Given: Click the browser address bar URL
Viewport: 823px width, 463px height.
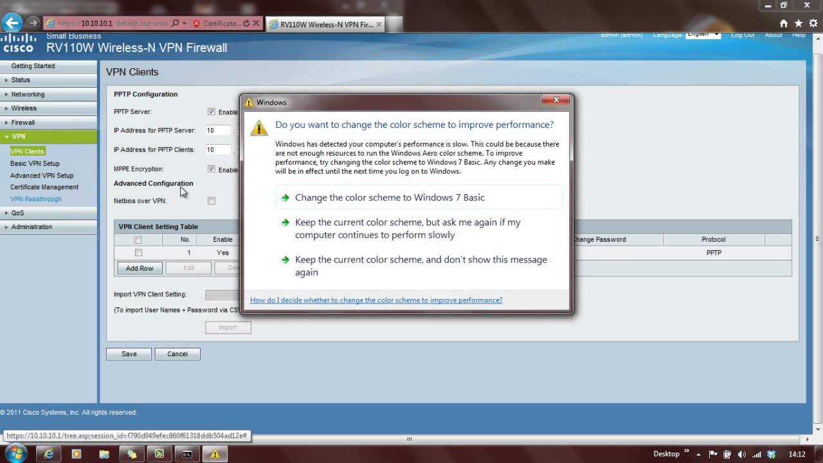Looking at the screenshot, I should (113, 24).
